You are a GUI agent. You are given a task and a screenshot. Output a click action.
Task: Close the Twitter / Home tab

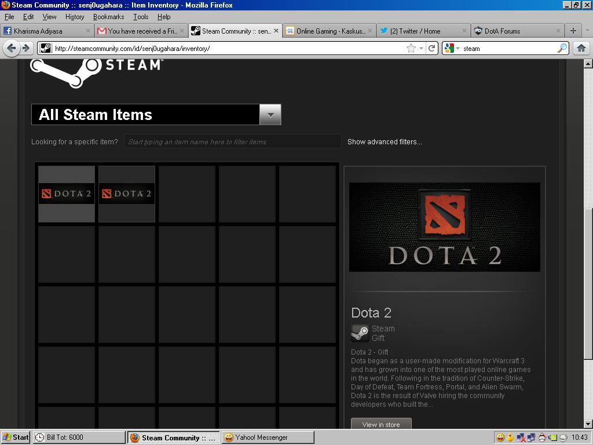point(464,31)
